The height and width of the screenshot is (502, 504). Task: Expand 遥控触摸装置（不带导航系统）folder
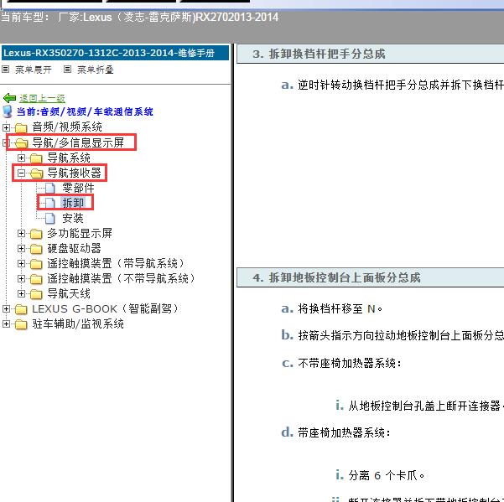click(21, 278)
